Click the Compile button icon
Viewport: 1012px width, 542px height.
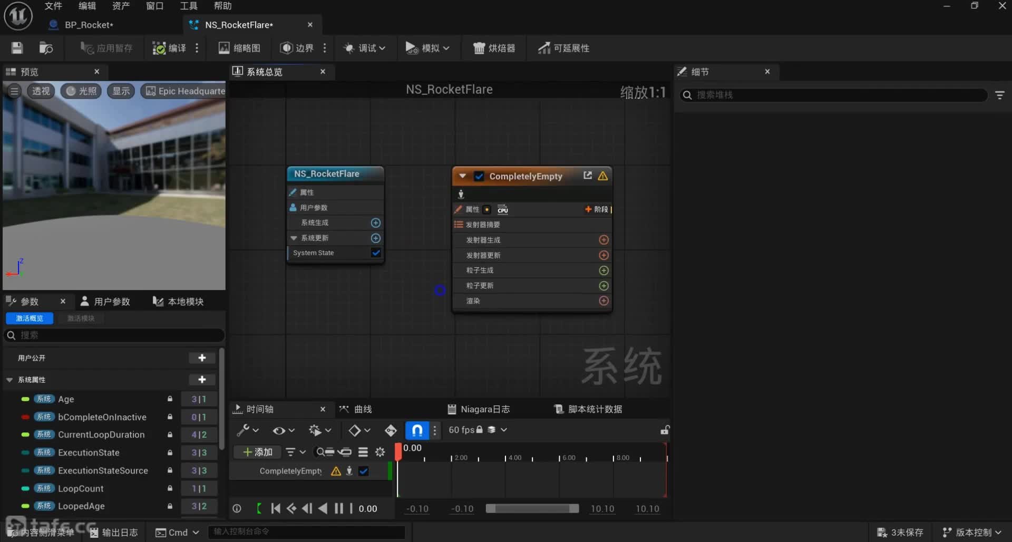[x=159, y=48]
